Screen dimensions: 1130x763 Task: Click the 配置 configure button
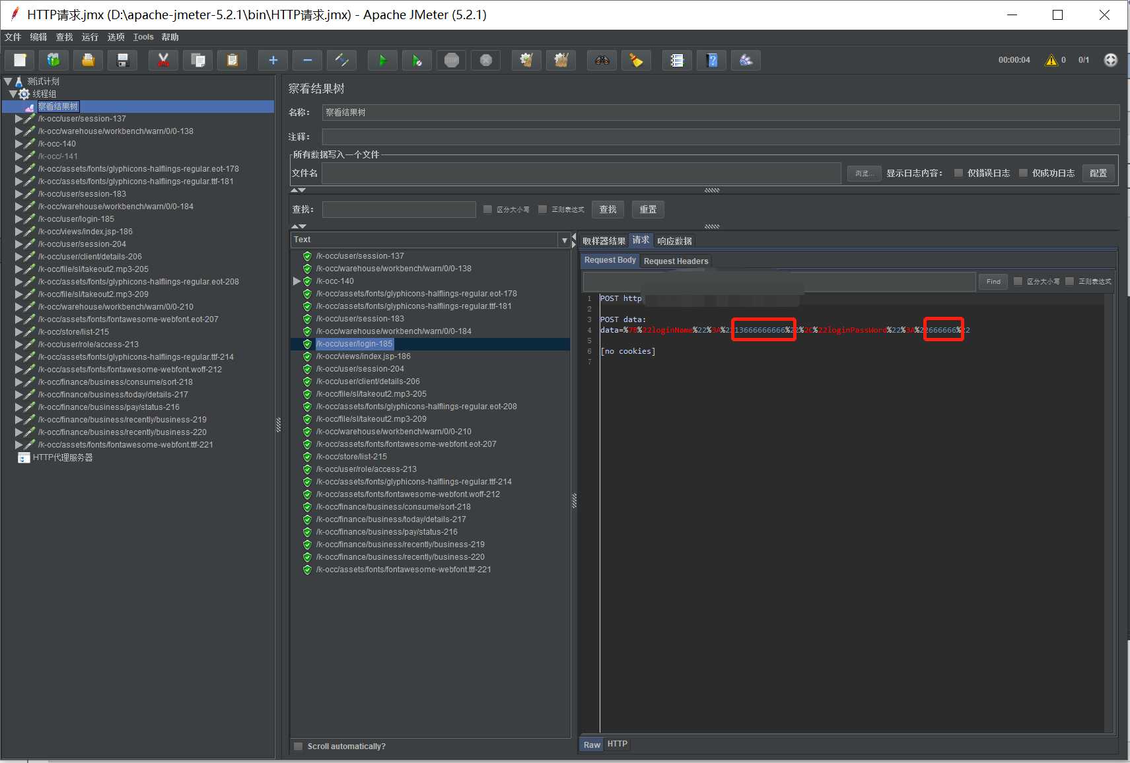[x=1098, y=173]
